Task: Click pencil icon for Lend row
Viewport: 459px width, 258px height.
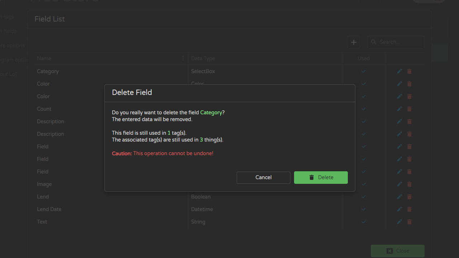Action: coord(399,197)
